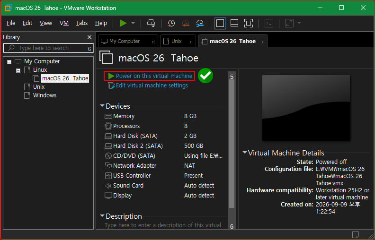Toggle the thumbnail bar view
The height and width of the screenshot is (240, 375).
click(234, 23)
